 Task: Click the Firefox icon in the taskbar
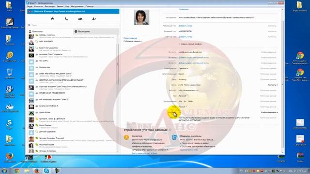pyautogui.click(x=37, y=171)
